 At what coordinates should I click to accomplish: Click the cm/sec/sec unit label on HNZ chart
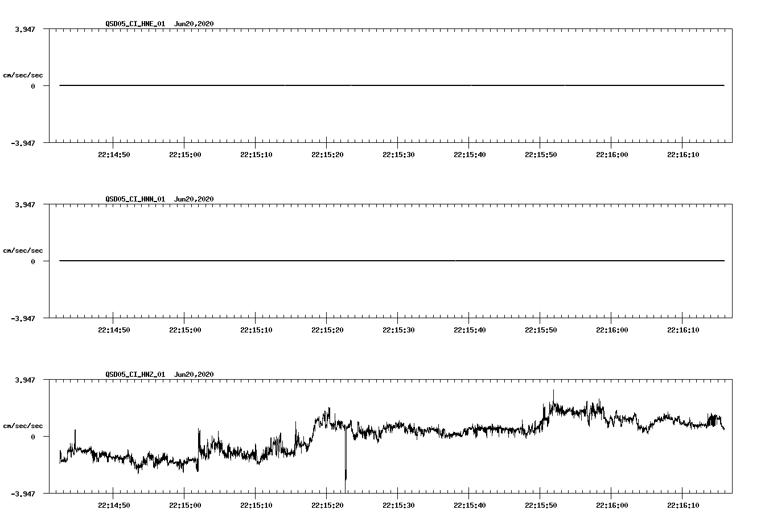pos(23,426)
